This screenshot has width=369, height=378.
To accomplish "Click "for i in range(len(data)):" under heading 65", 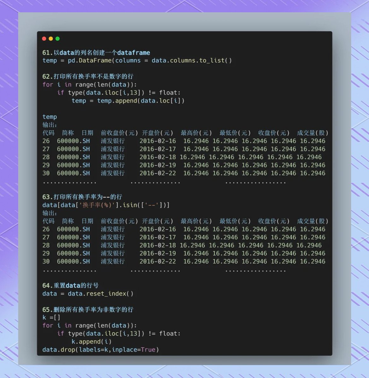I will [90, 325].
